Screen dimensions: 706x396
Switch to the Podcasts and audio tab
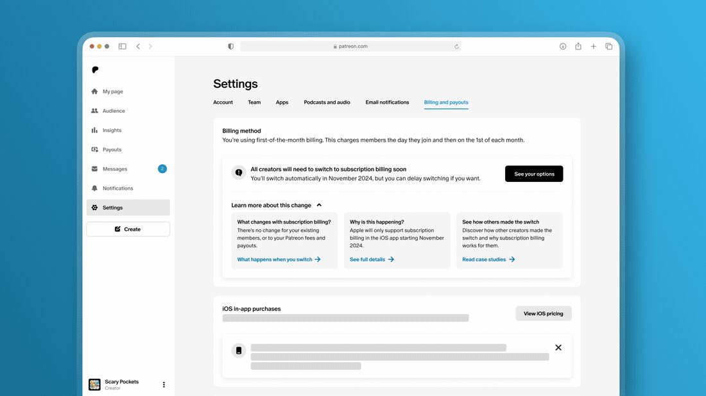pos(327,103)
